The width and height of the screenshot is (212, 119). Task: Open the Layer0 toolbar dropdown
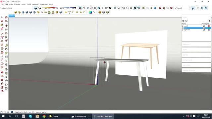click(x=190, y=8)
